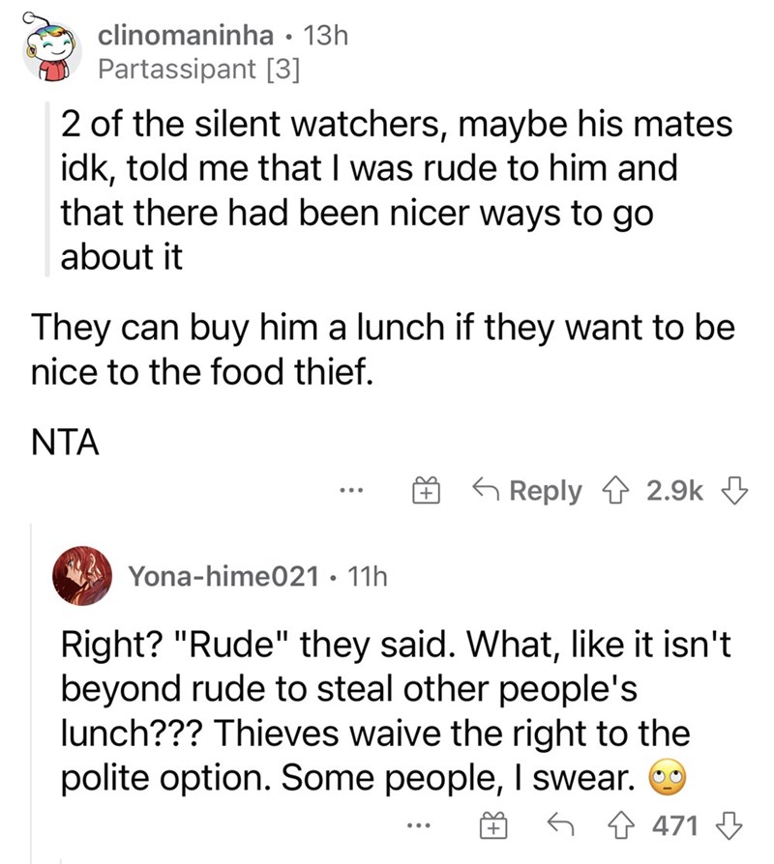Upvote clinomaninha's comment

[x=614, y=490]
